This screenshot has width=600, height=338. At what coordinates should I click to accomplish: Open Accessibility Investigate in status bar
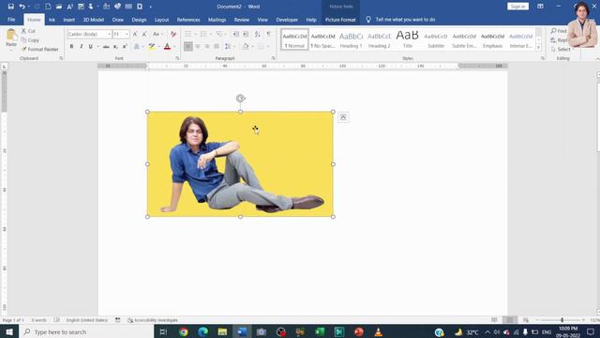(x=153, y=320)
